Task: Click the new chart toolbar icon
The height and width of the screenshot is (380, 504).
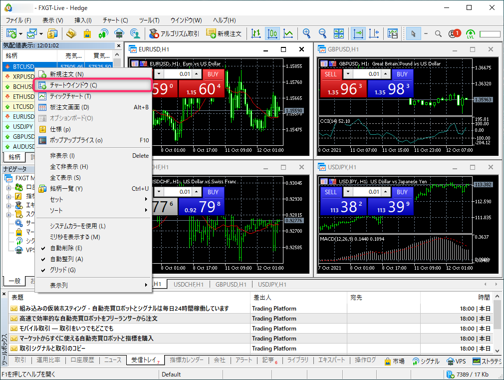Action: [11, 33]
